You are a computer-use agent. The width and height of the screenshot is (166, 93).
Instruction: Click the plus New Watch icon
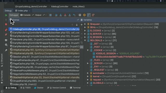81,25
